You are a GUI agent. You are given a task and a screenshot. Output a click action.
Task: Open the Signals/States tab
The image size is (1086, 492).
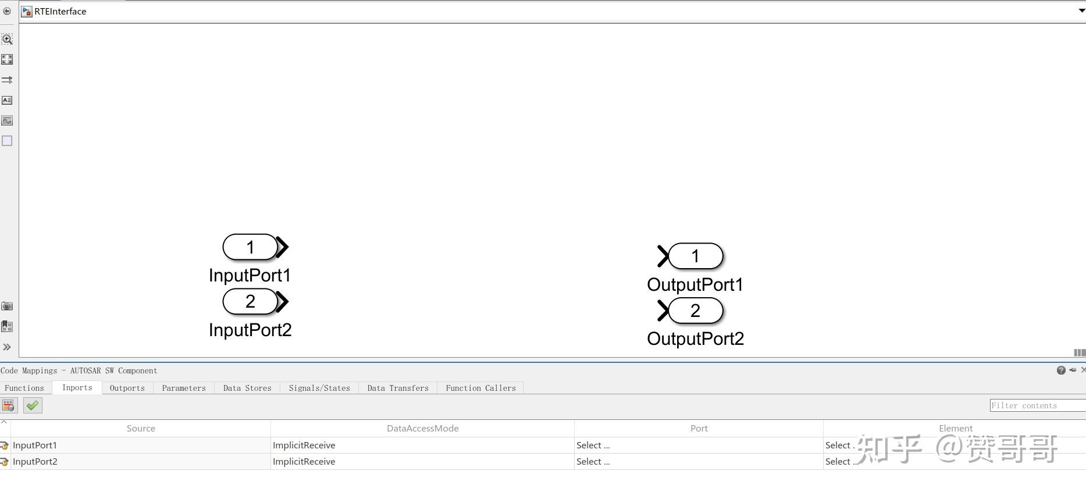tap(319, 388)
